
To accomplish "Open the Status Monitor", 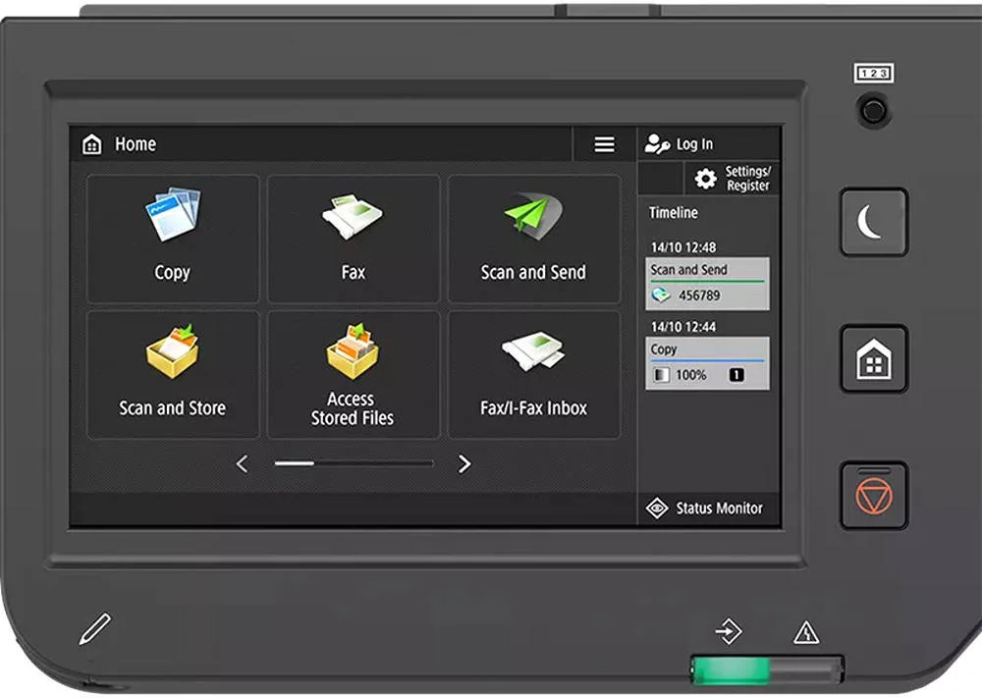I will point(707,508).
